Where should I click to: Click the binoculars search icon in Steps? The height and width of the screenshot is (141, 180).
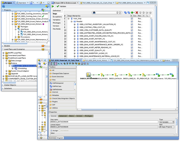pyautogui.click(x=94, y=13)
